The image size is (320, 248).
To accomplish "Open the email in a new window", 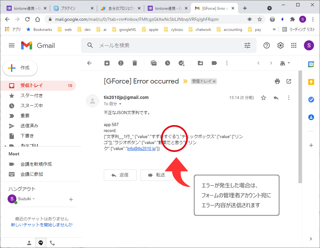I will (289, 81).
